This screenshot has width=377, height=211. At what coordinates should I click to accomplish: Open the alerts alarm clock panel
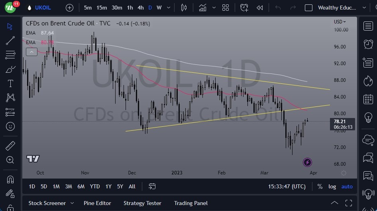(368, 44)
